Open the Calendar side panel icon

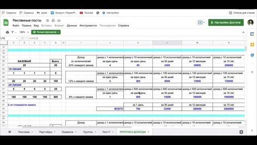point(252,34)
